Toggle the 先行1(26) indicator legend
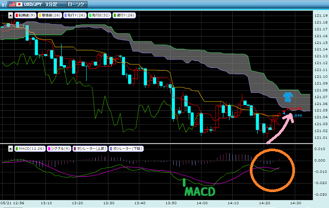This screenshot has height=208, width=329. pos(75,15)
